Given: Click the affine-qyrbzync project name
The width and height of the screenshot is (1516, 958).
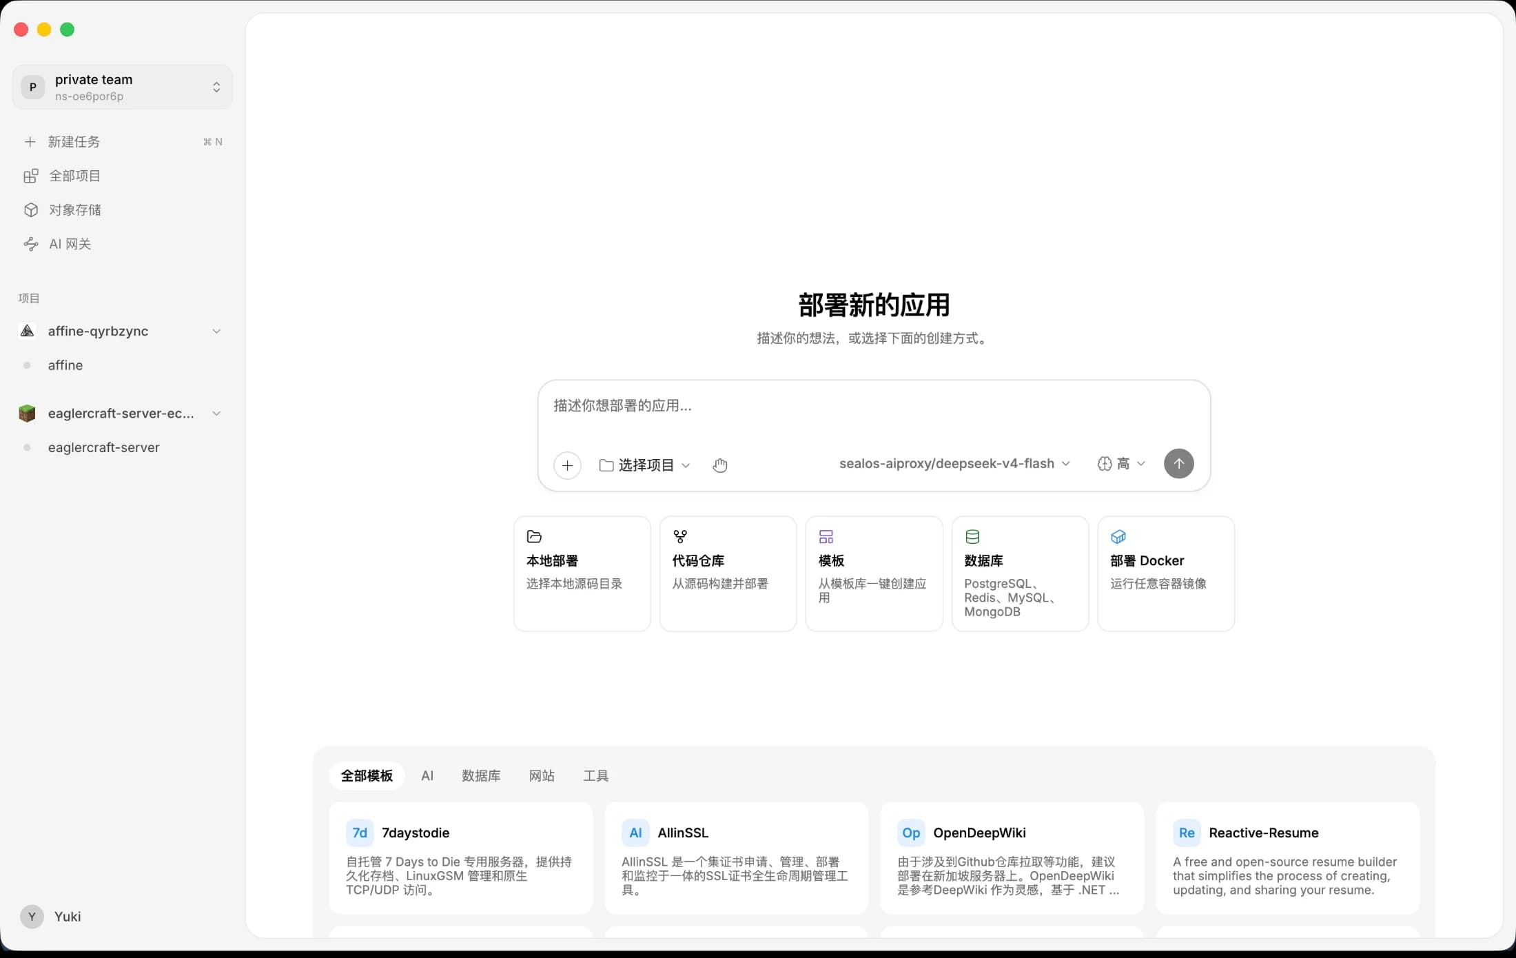Looking at the screenshot, I should click(98, 332).
